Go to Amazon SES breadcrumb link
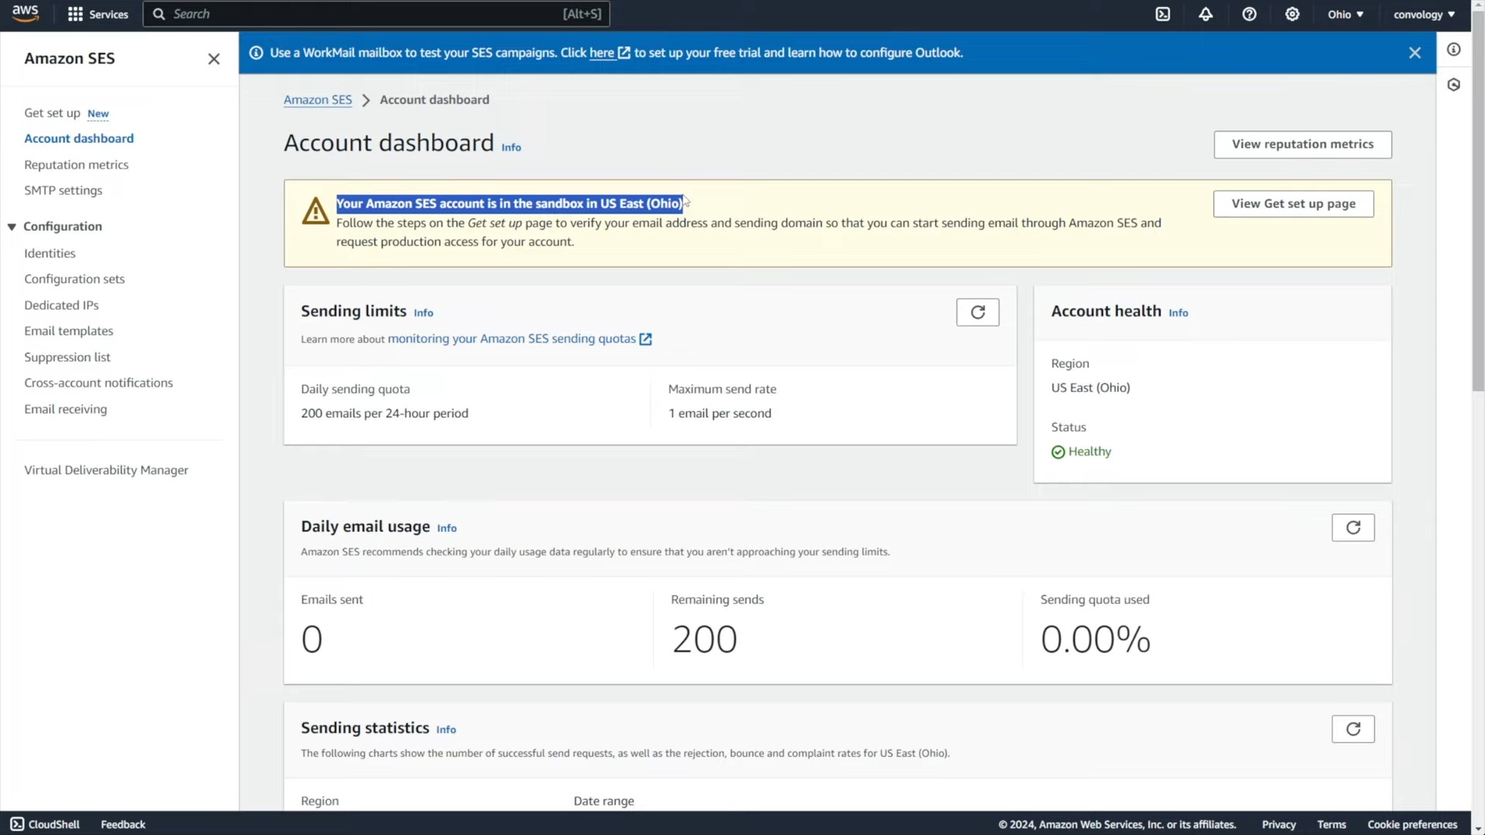The height and width of the screenshot is (835, 1485). pos(317,100)
